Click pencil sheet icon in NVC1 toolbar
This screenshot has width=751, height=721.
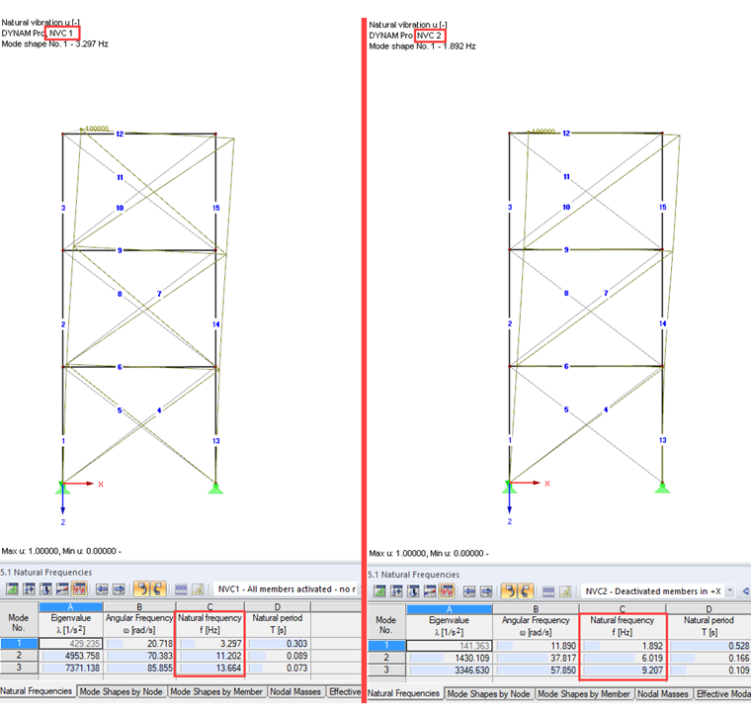click(198, 588)
